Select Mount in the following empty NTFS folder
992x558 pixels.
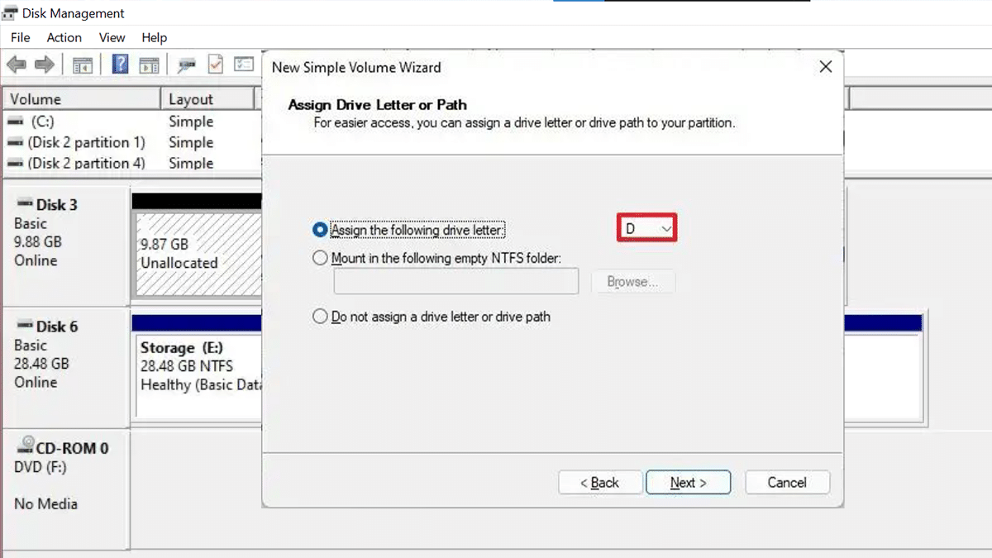pos(321,258)
